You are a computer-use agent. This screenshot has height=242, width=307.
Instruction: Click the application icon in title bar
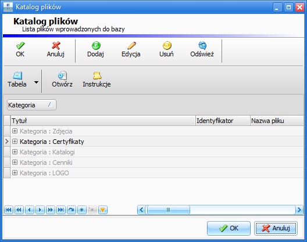click(8, 7)
